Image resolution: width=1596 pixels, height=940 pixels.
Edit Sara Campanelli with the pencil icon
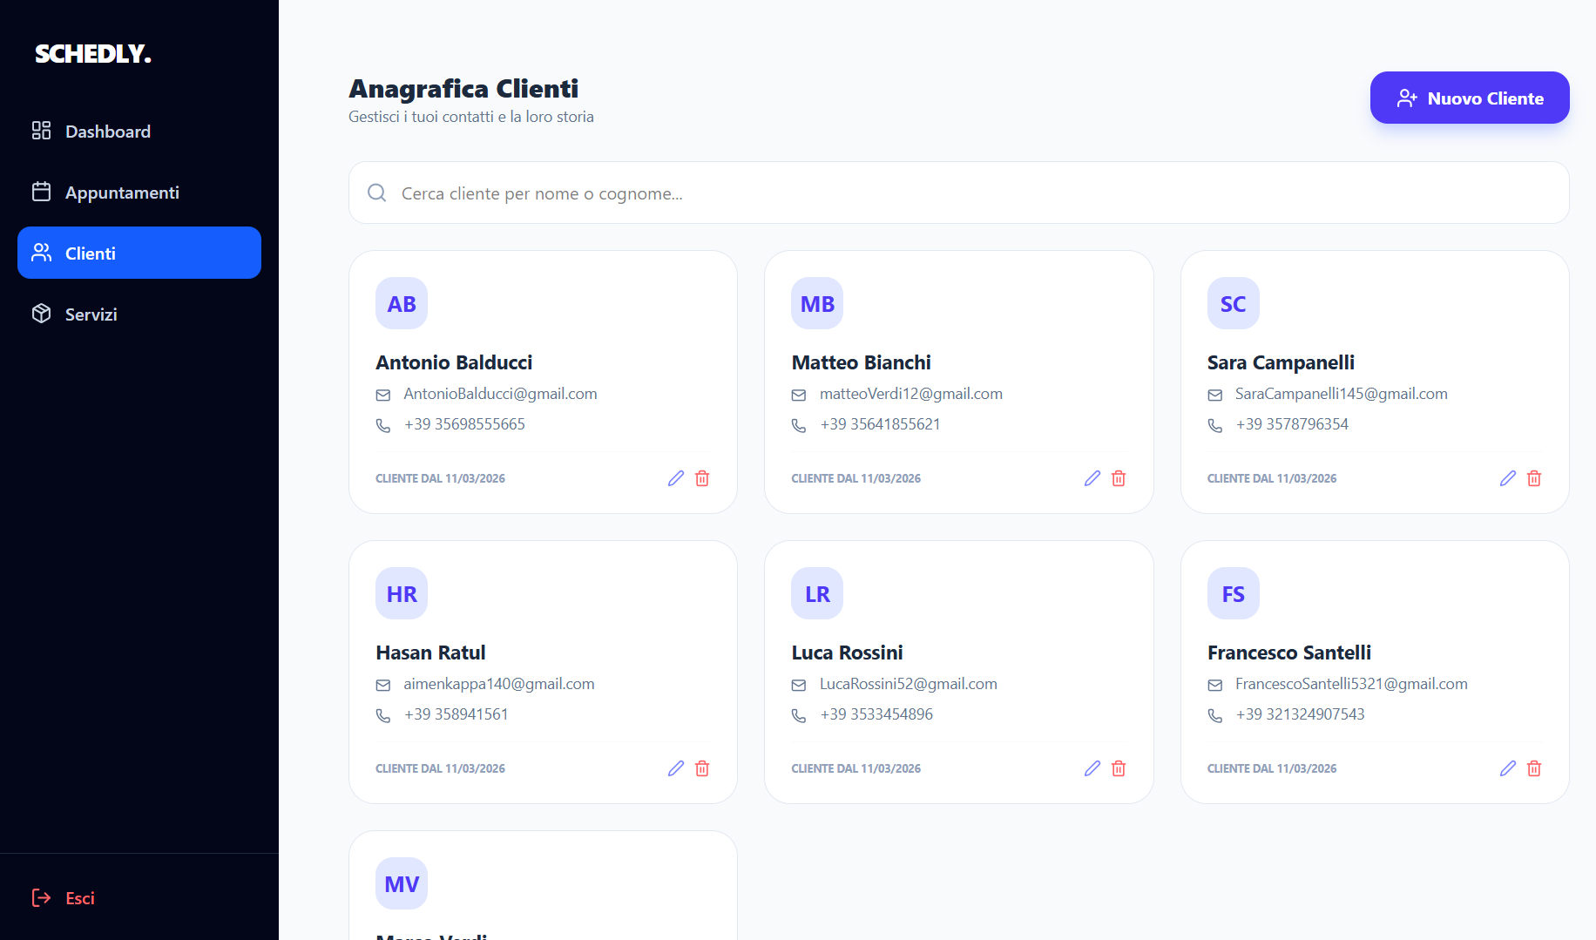(x=1508, y=478)
